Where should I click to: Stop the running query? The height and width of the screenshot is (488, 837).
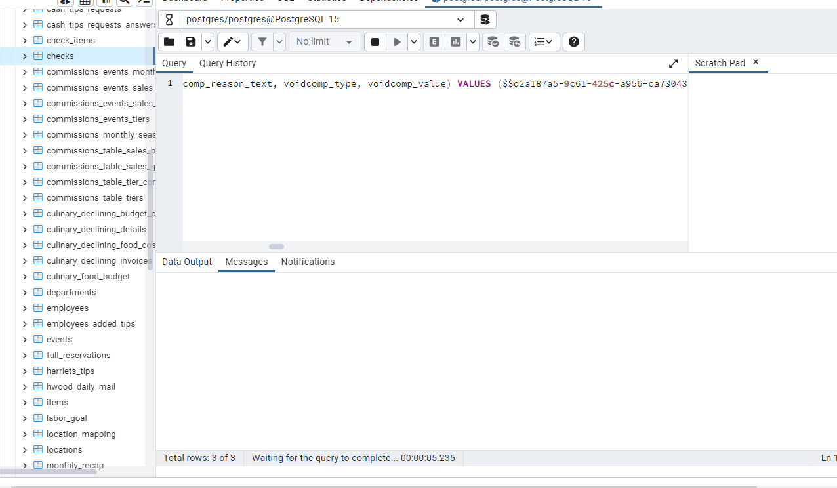pyautogui.click(x=375, y=42)
